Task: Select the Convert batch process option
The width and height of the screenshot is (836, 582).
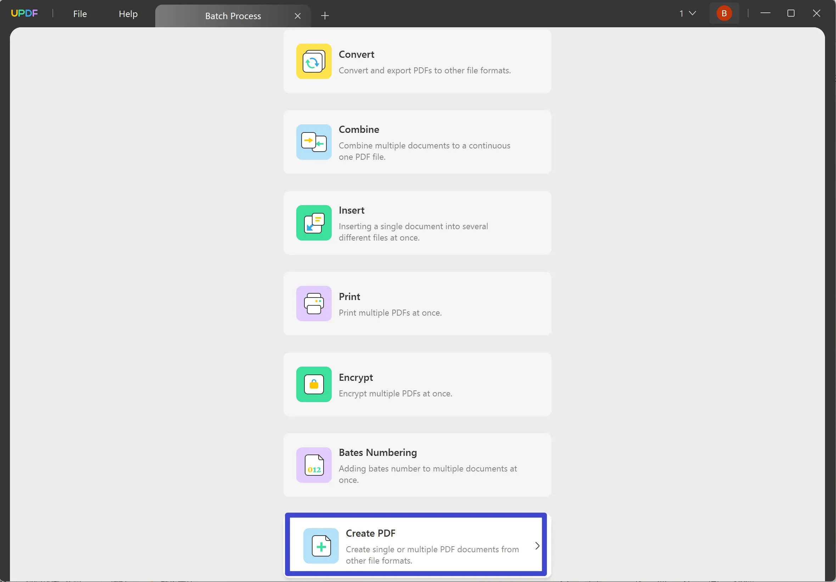Action: coord(417,62)
